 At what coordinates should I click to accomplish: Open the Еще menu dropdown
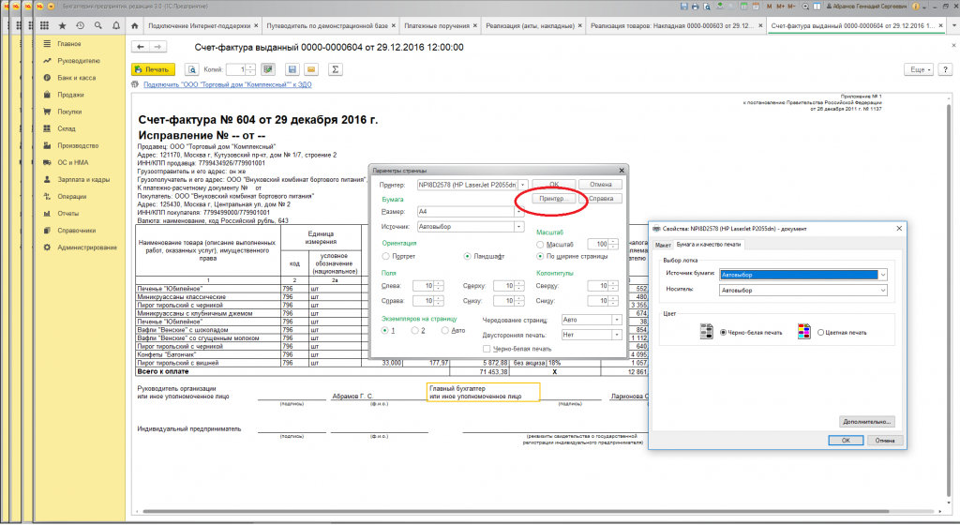pos(920,69)
